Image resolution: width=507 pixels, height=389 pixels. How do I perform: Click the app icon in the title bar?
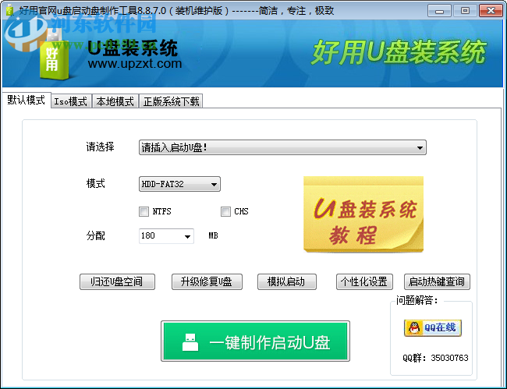10,10
